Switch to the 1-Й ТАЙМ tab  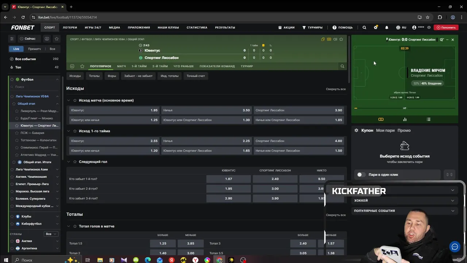click(x=139, y=66)
